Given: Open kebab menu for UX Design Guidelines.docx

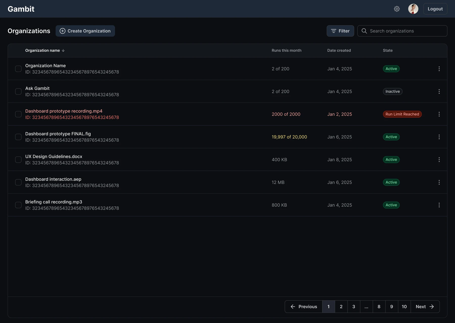Looking at the screenshot, I should click(439, 159).
